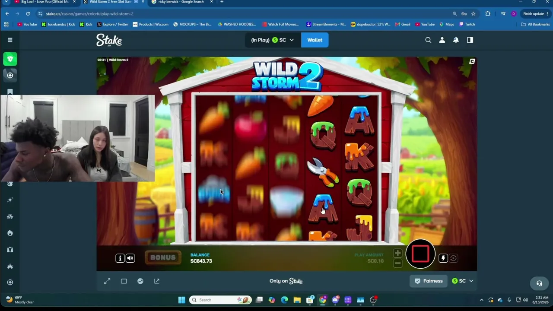
Task: Enter game fullscreen mode
Action: coord(107,281)
